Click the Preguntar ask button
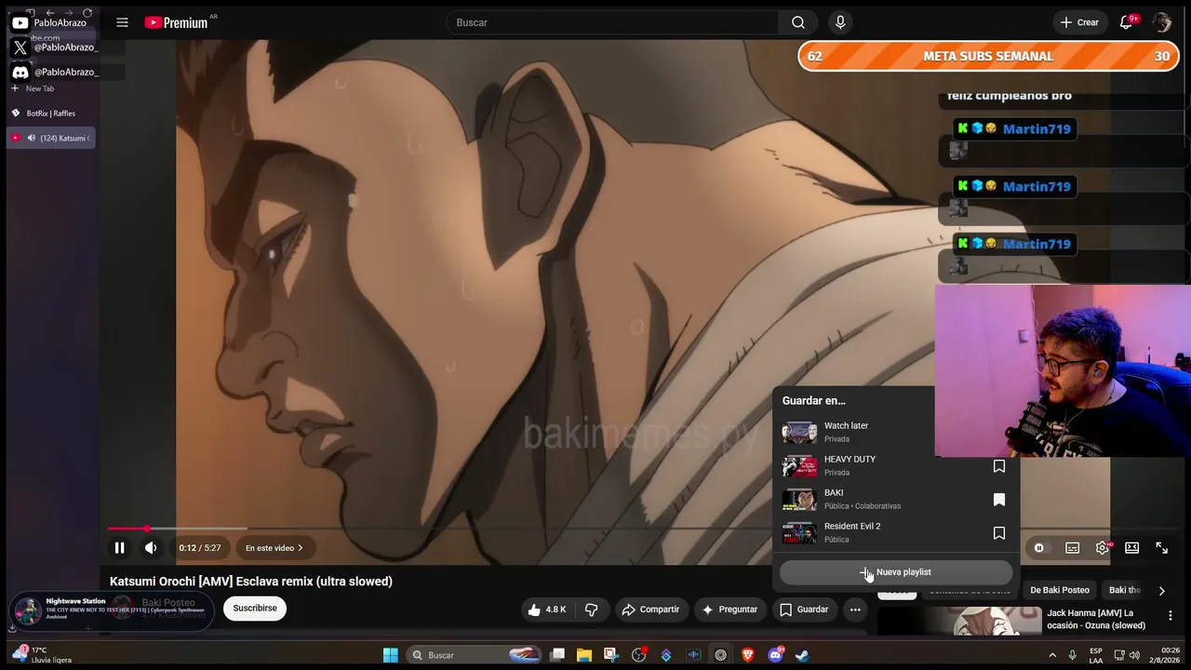This screenshot has width=1191, height=670. [729, 610]
